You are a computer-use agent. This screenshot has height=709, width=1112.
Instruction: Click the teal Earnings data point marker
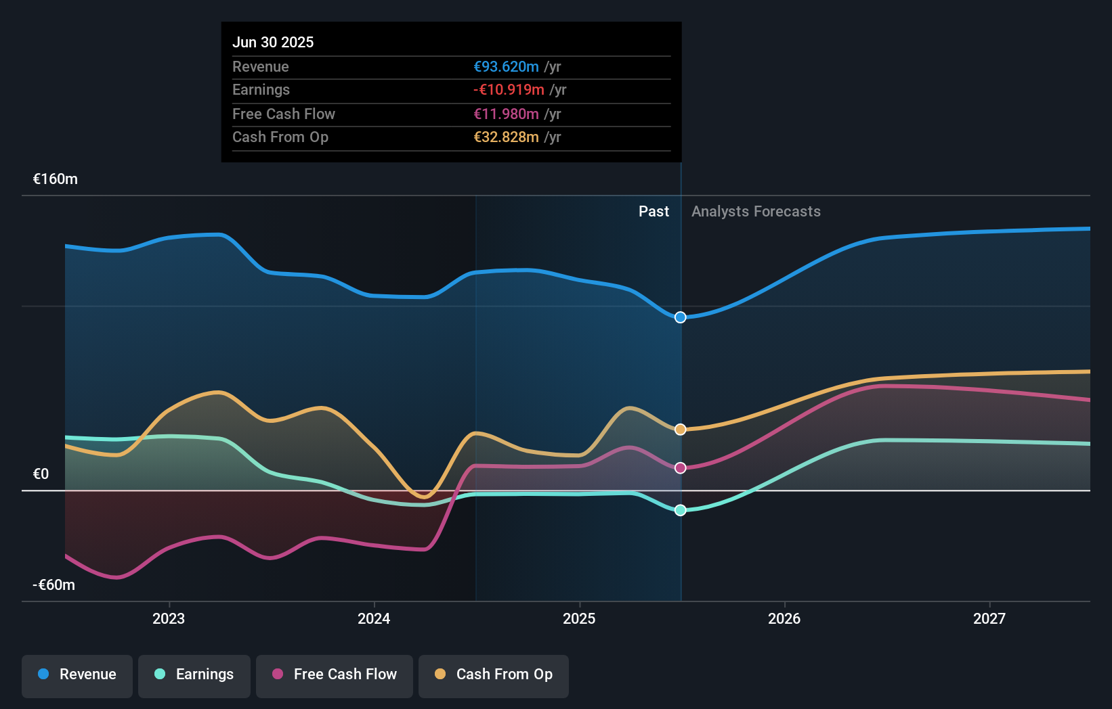point(680,510)
